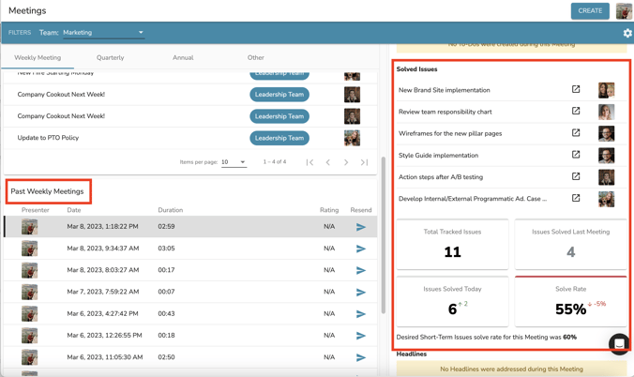Image resolution: width=634 pixels, height=377 pixels.
Task: Click avatar on Update to PTO Policy row
Action: 353,138
